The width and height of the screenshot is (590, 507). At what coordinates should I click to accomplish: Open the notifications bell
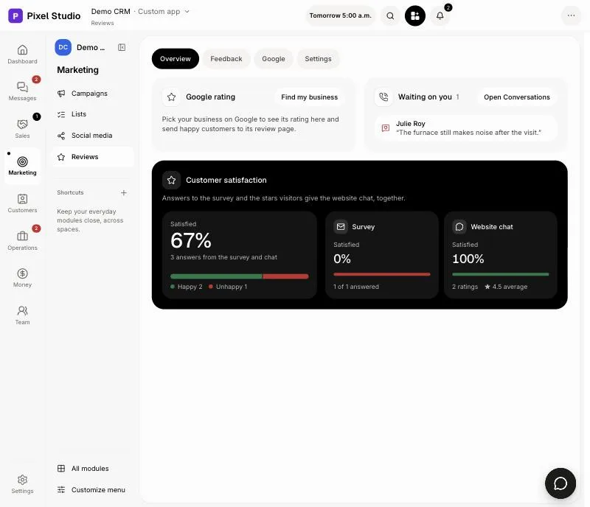(x=440, y=15)
